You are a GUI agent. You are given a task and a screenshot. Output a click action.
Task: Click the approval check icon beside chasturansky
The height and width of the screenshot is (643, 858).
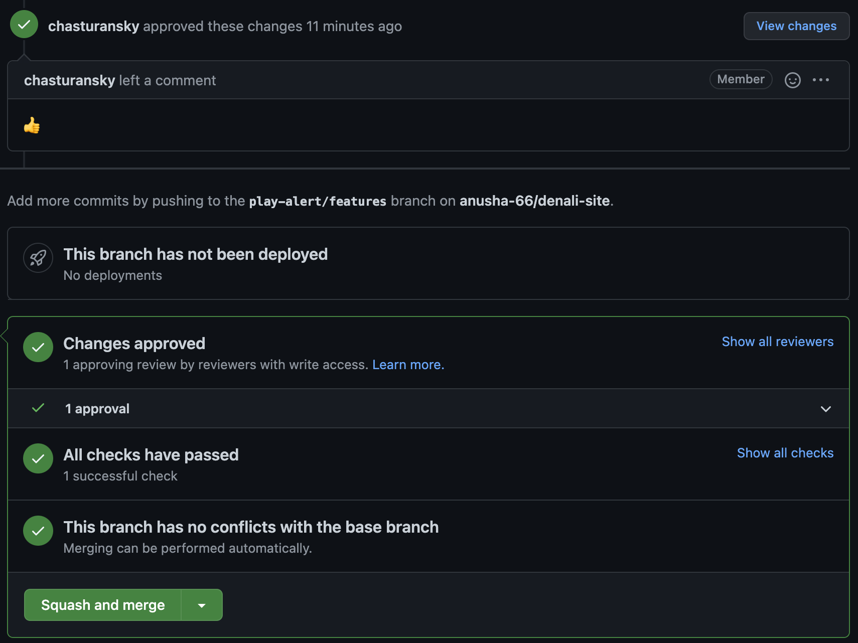24,24
